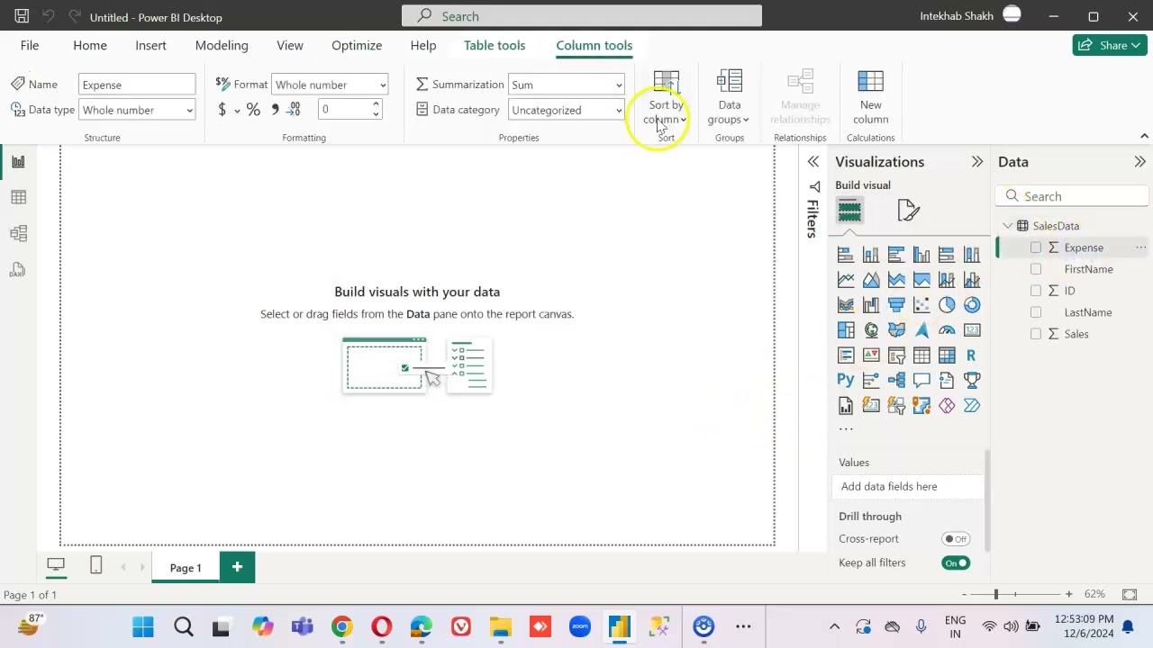Image resolution: width=1153 pixels, height=648 pixels.
Task: Pick the Waterfall chart visual
Action: coord(871,305)
